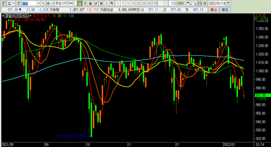The image size is (271, 147).
Task: Open the custom interval dropdown arrow
Action: pyautogui.click(x=166, y=3)
